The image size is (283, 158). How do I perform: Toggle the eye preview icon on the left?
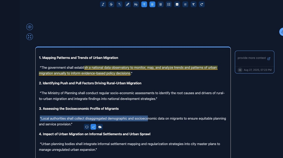pyautogui.click(x=30, y=27)
